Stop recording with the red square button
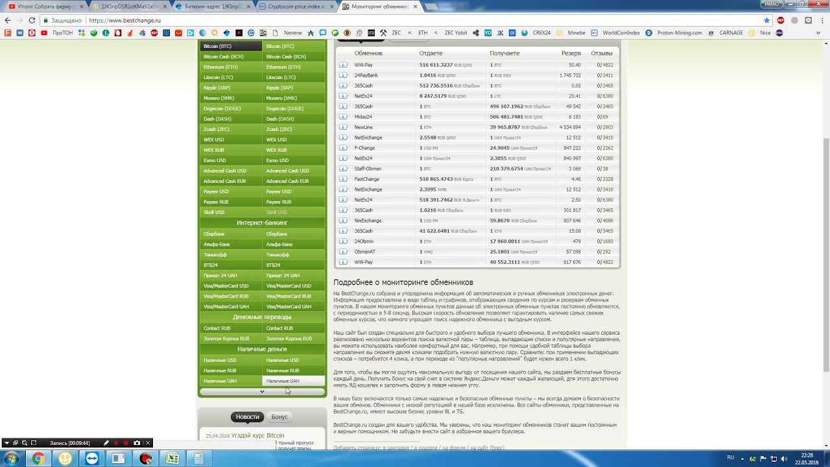This screenshot has height=467, width=830. (x=126, y=443)
